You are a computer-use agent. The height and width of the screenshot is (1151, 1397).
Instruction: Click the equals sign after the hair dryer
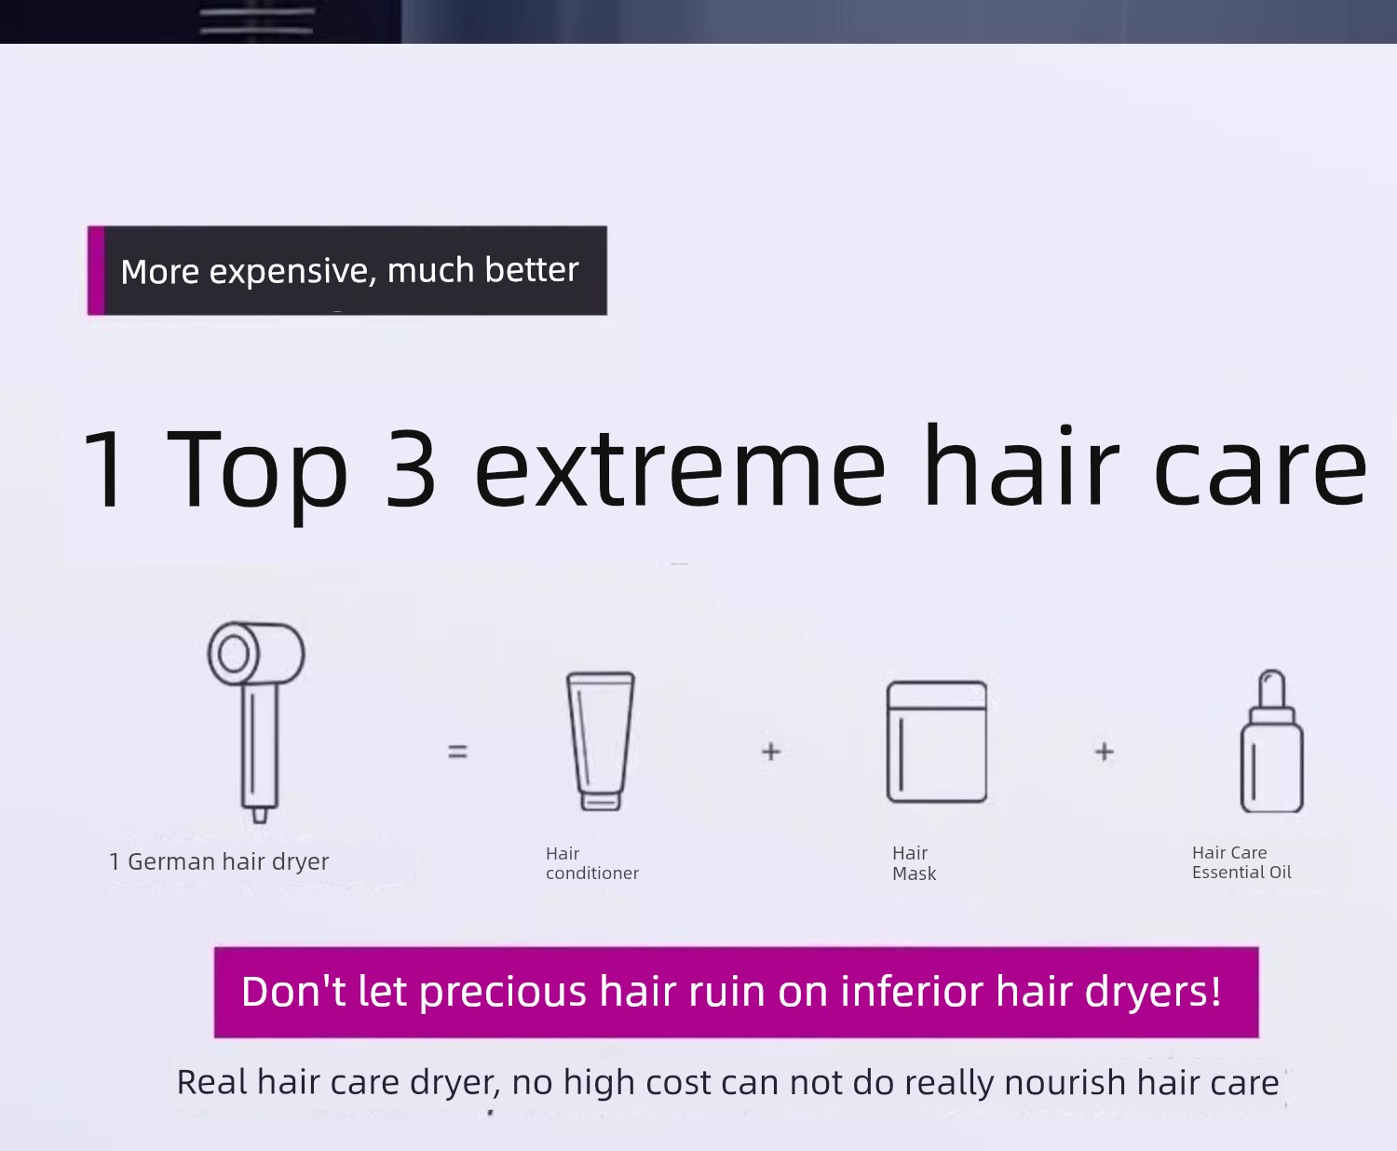[x=457, y=752]
